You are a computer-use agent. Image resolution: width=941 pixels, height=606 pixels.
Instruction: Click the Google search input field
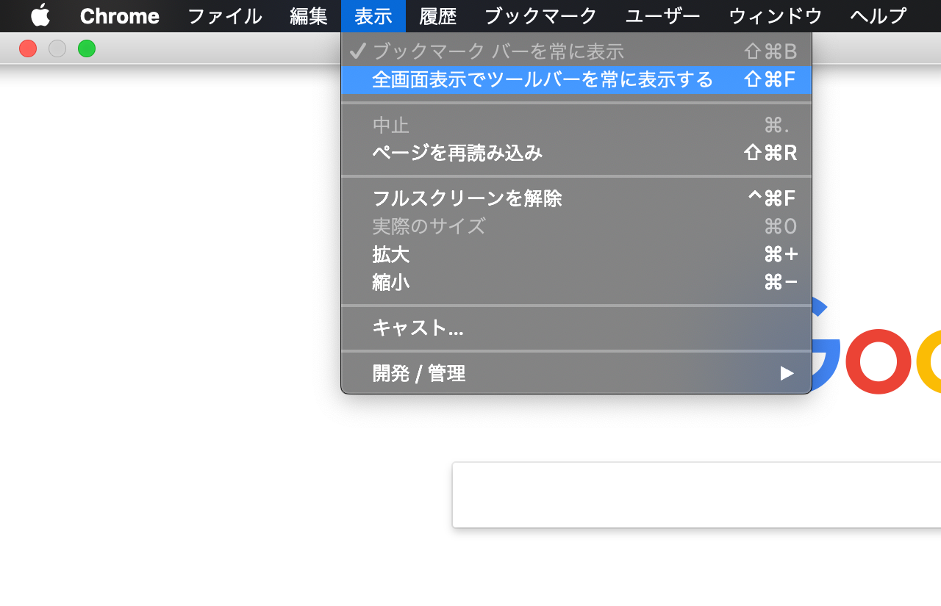pos(696,494)
